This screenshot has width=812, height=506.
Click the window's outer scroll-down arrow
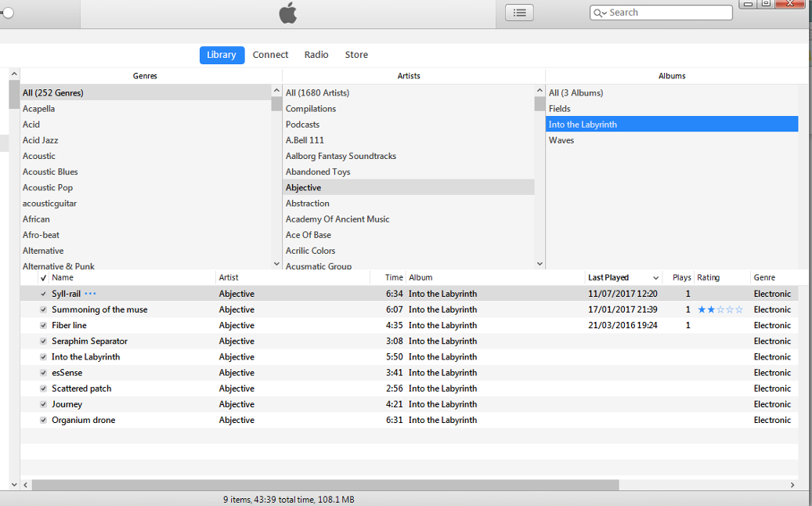(14, 485)
